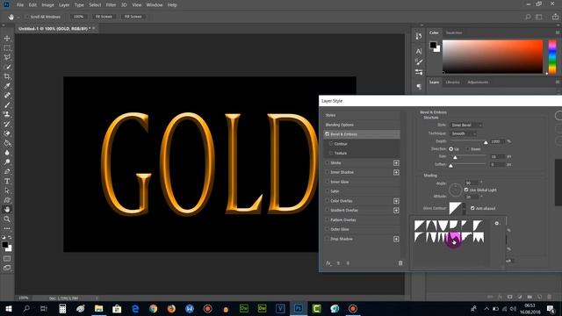
Task: Select the Down direction radio button
Action: (467, 149)
